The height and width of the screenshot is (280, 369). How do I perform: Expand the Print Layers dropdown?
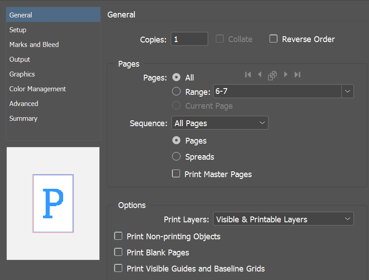(283, 219)
